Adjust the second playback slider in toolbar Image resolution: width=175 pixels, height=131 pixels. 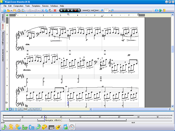(x=94, y=10)
